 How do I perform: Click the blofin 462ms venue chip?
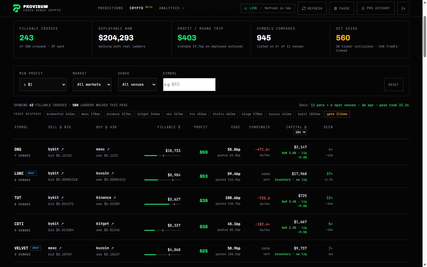pos(224,114)
